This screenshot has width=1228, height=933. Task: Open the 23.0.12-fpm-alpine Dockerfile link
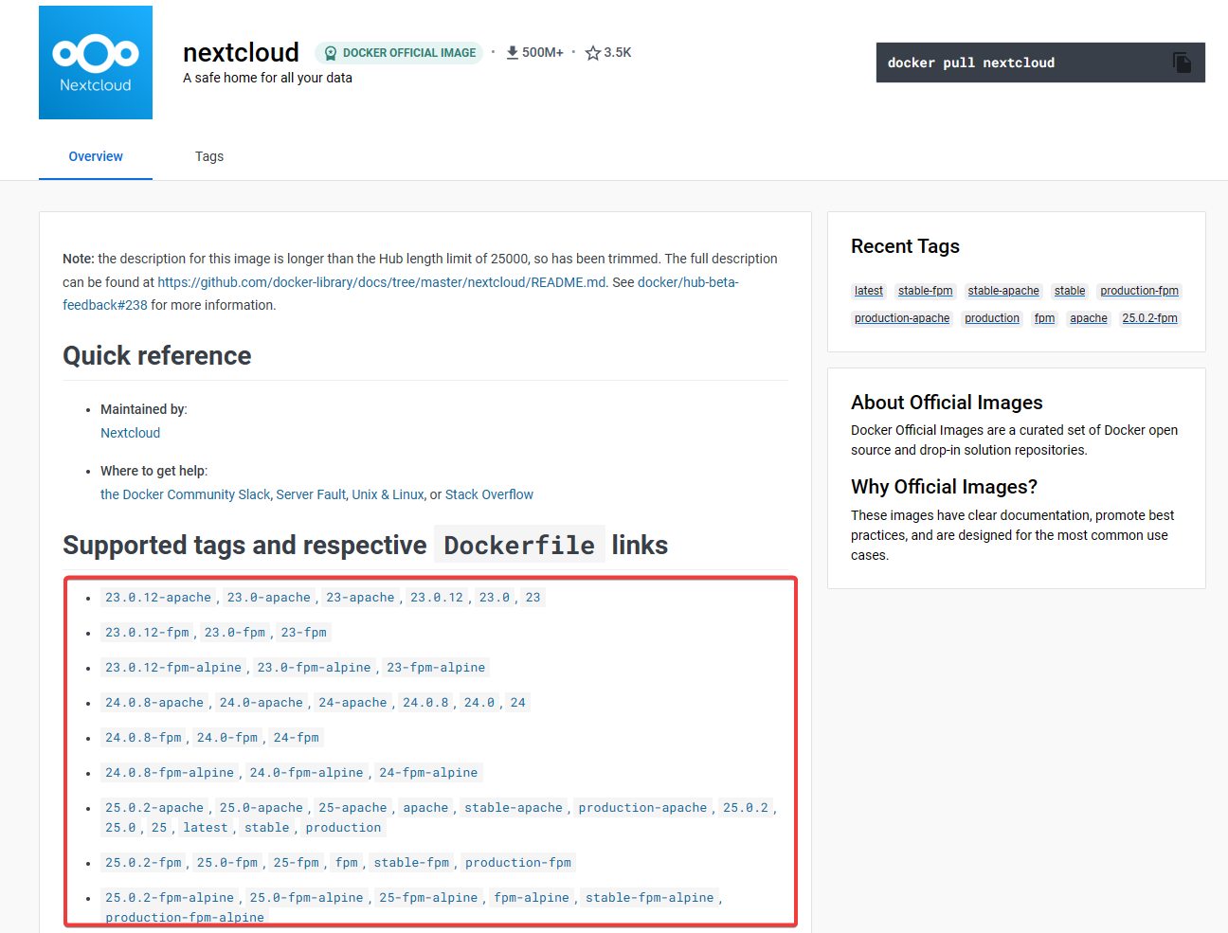[173, 668]
